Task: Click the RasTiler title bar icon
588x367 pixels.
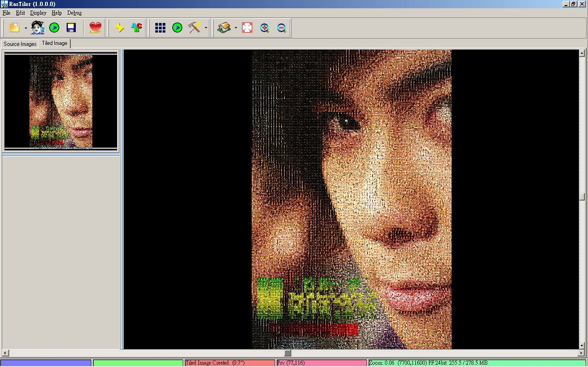Action: [4, 4]
